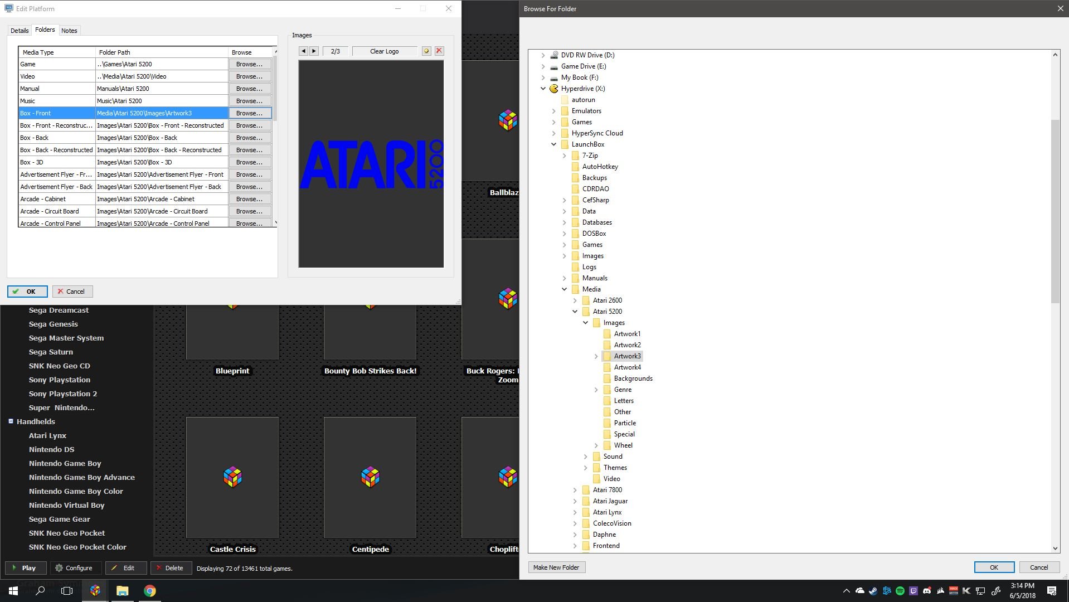1069x602 pixels.
Task: Click the Edit pencil button
Action: click(126, 568)
